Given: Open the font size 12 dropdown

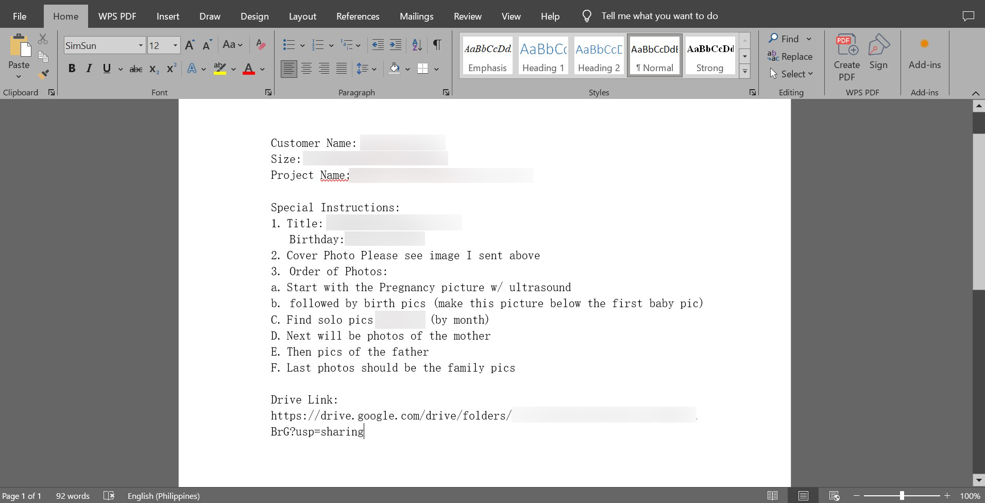Looking at the screenshot, I should click(175, 45).
